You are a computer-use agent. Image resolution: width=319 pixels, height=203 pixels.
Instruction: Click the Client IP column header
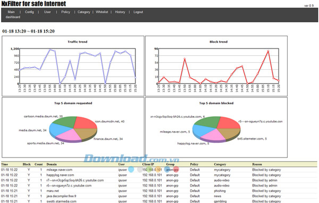(148, 164)
